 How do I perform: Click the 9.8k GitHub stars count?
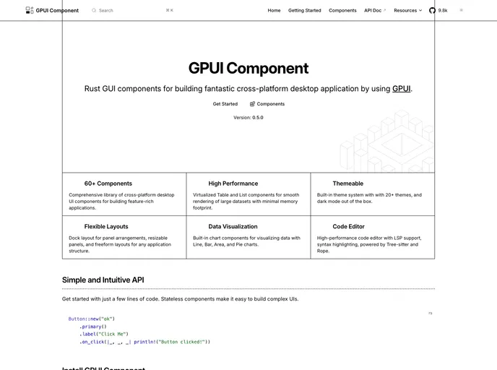tap(443, 10)
